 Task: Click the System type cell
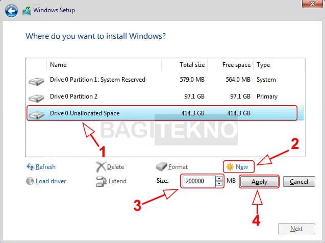266,80
